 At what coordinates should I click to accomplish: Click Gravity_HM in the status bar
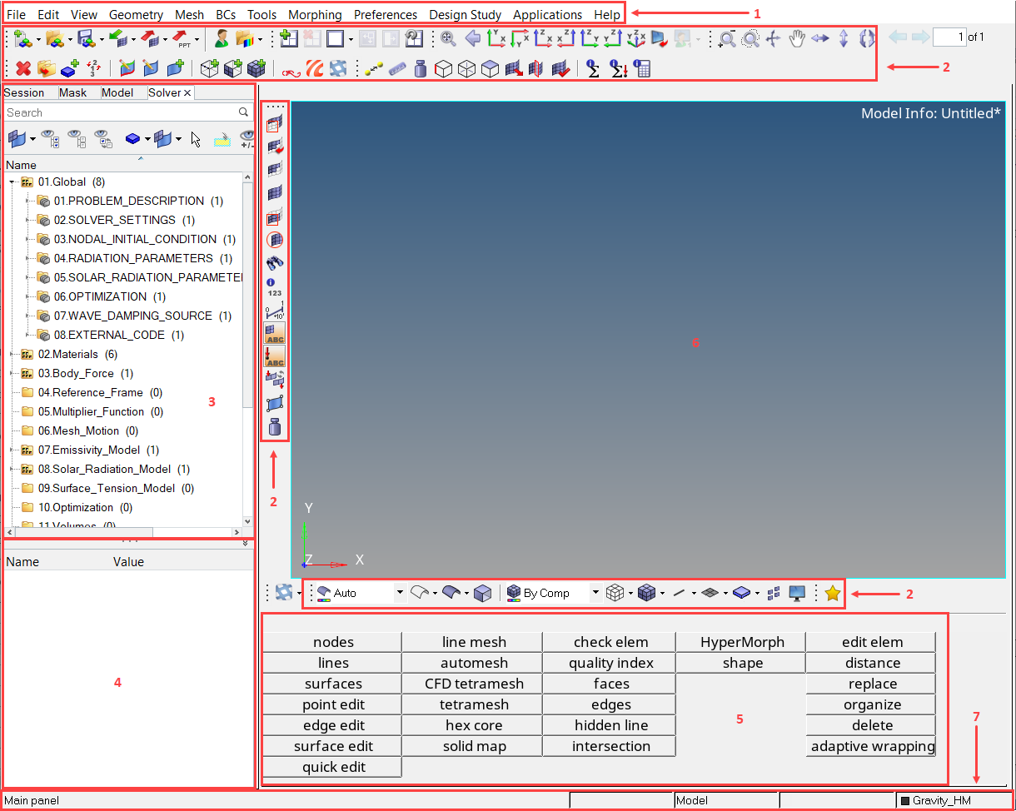(x=941, y=801)
